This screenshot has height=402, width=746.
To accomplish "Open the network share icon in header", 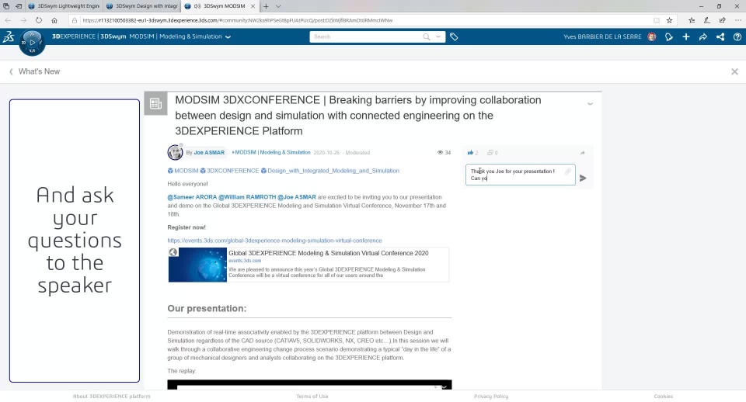I will 720,36.
